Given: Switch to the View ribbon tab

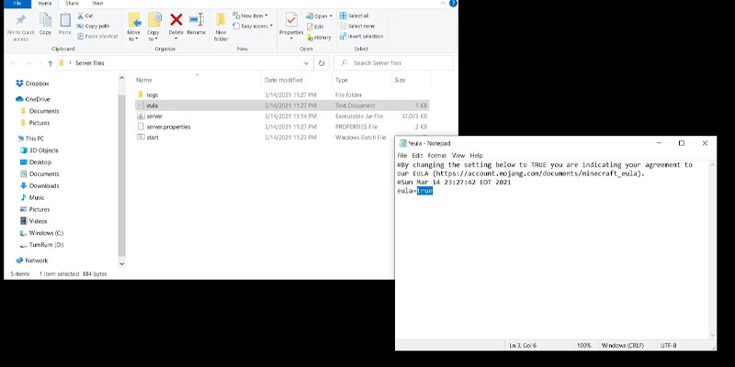Looking at the screenshot, I should (x=97, y=4).
